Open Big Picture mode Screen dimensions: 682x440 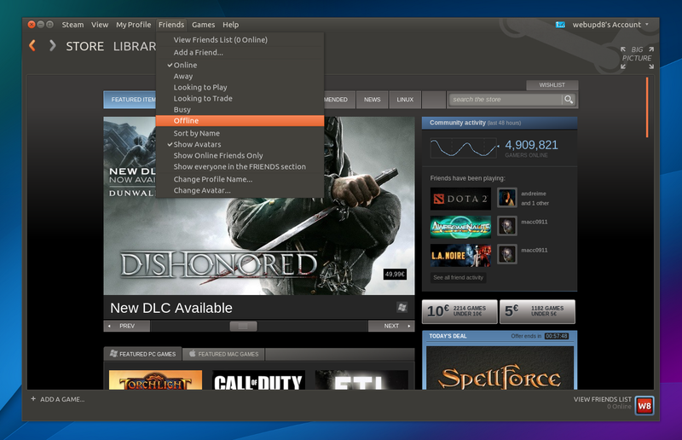coord(637,57)
